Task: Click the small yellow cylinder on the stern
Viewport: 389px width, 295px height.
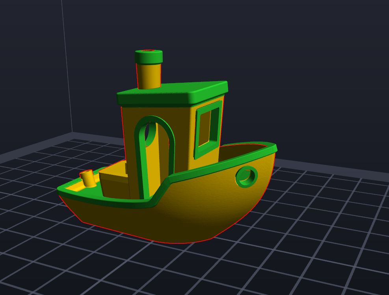Action: pos(88,178)
